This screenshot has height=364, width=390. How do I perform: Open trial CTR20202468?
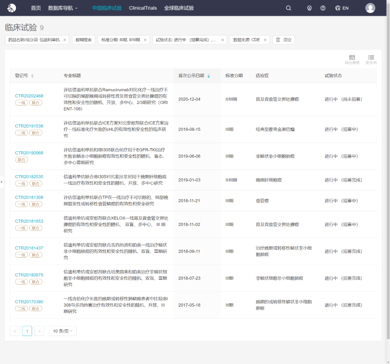29,96
